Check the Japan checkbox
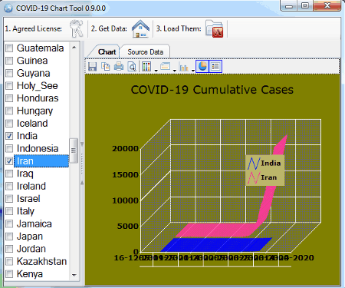Image resolution: width=345 pixels, height=288 pixels. pos(9,237)
